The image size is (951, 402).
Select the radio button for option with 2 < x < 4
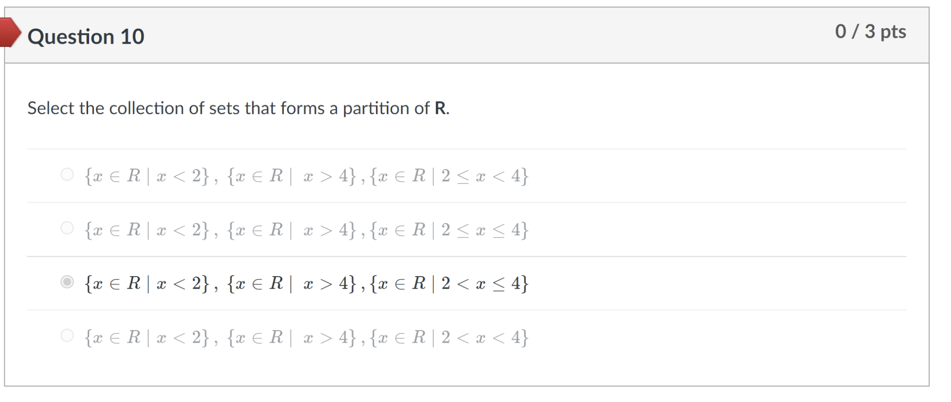[x=68, y=334]
